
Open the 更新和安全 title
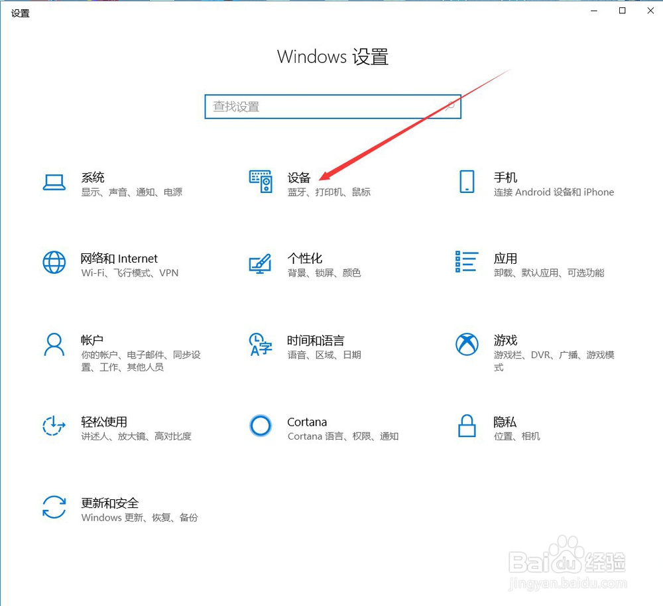coord(110,503)
